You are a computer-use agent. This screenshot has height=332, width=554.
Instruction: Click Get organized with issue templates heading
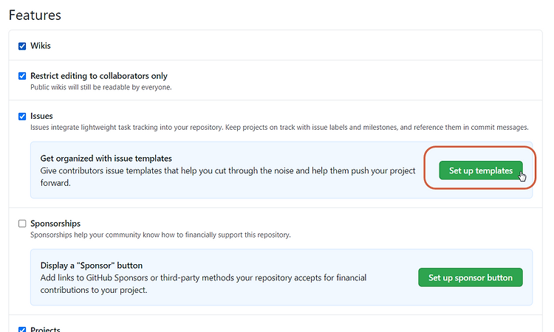pyautogui.click(x=106, y=159)
